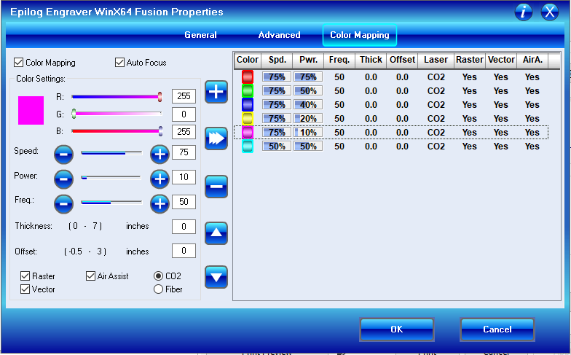
Task: Click the B value field showing 255
Action: 184,132
